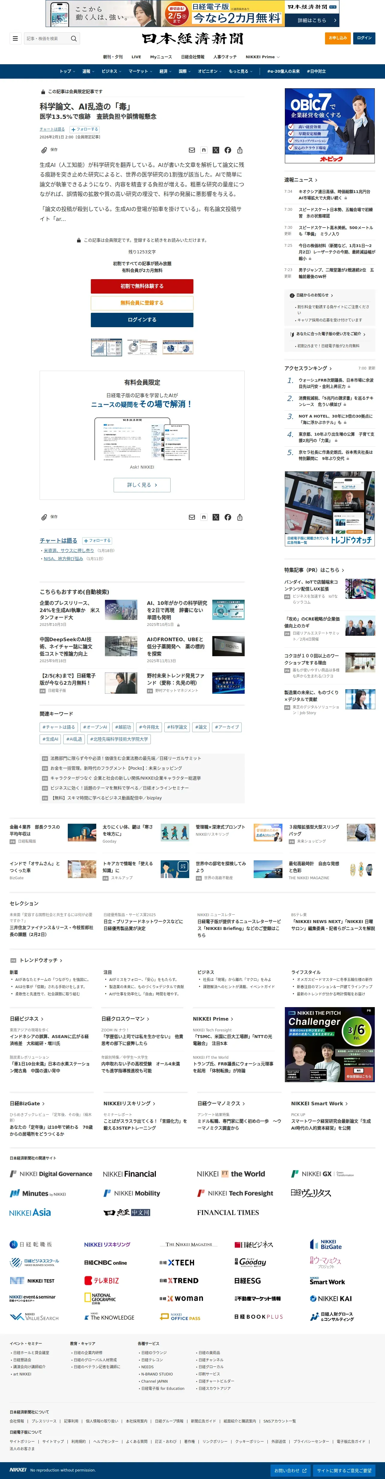Open ranking item NOT A HOTEL article
The image size is (385, 1479).
[336, 419]
